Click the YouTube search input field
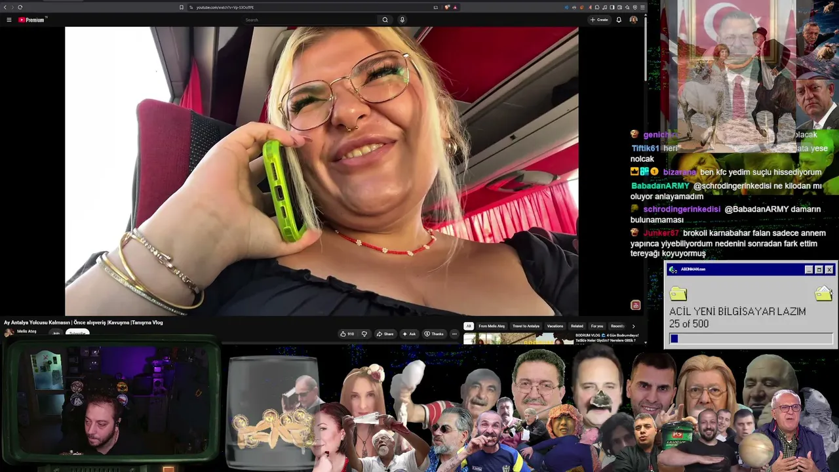839x472 pixels. point(308,20)
